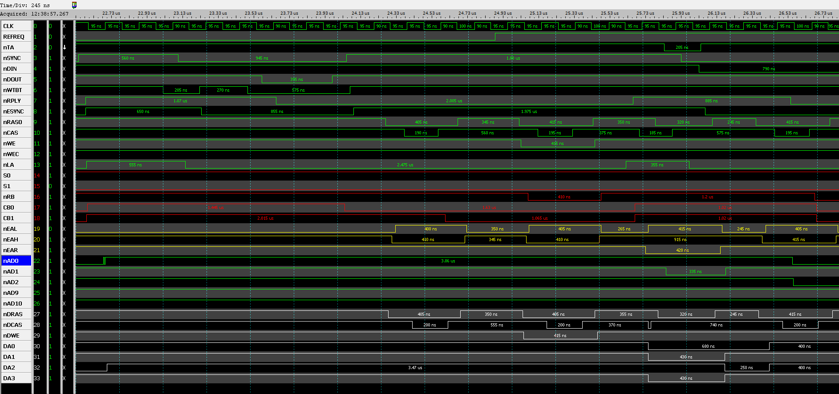The width and height of the screenshot is (839, 394).
Task: Click the falling-edge trigger arrow for nTA
Action: point(65,48)
